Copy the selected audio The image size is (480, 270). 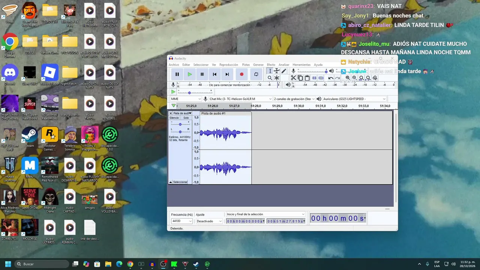pos(300,78)
